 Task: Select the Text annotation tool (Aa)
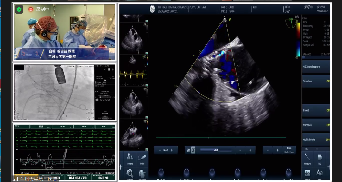pyautogui.click(x=320, y=173)
